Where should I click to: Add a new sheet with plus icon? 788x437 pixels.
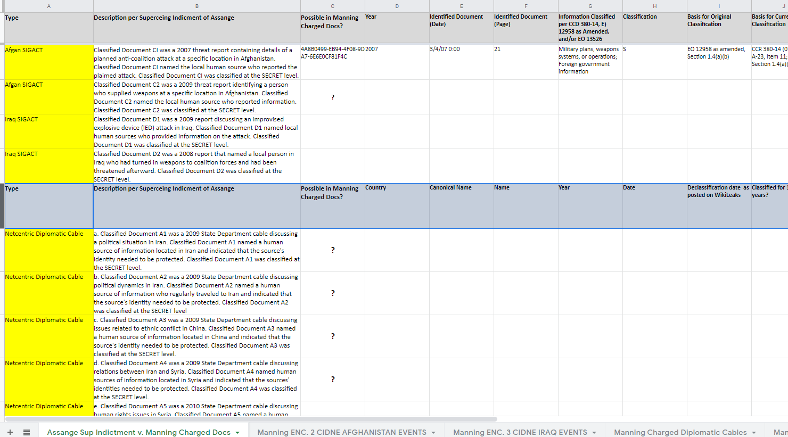(x=10, y=432)
